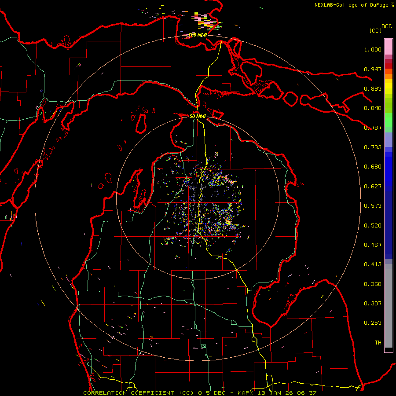396x396 pixels.
Task: Click the 0.840 scale value
Action: [373, 108]
